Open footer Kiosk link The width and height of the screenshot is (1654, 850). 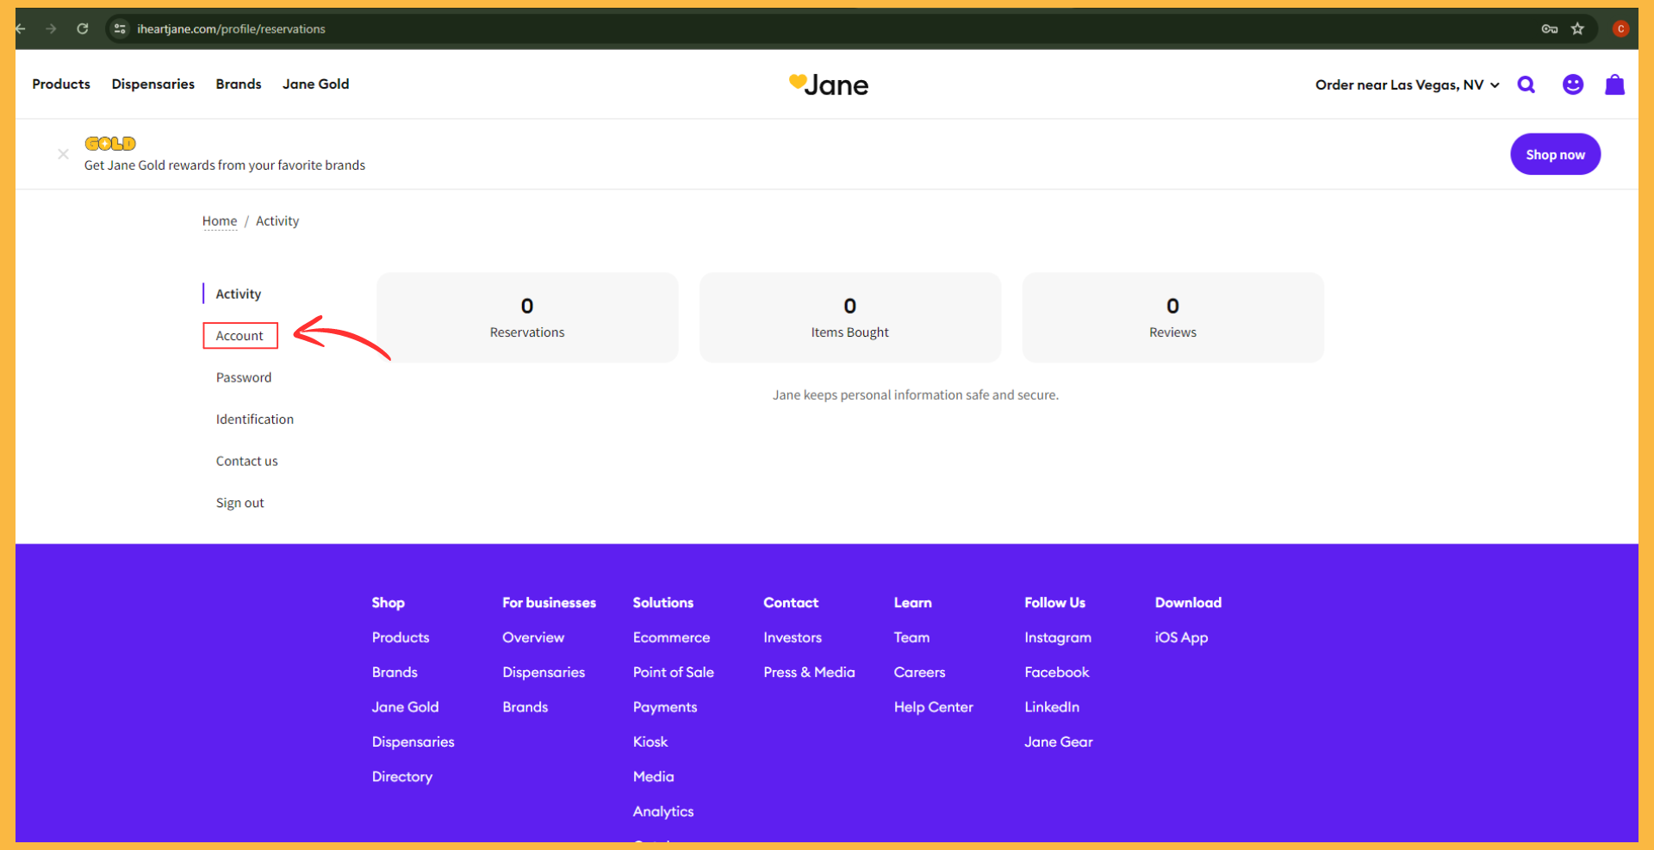pyautogui.click(x=650, y=742)
